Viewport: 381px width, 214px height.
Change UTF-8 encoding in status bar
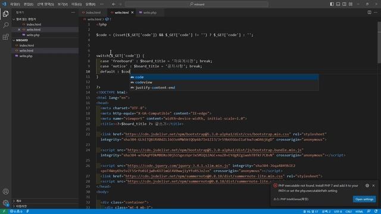pyautogui.click(x=338, y=212)
